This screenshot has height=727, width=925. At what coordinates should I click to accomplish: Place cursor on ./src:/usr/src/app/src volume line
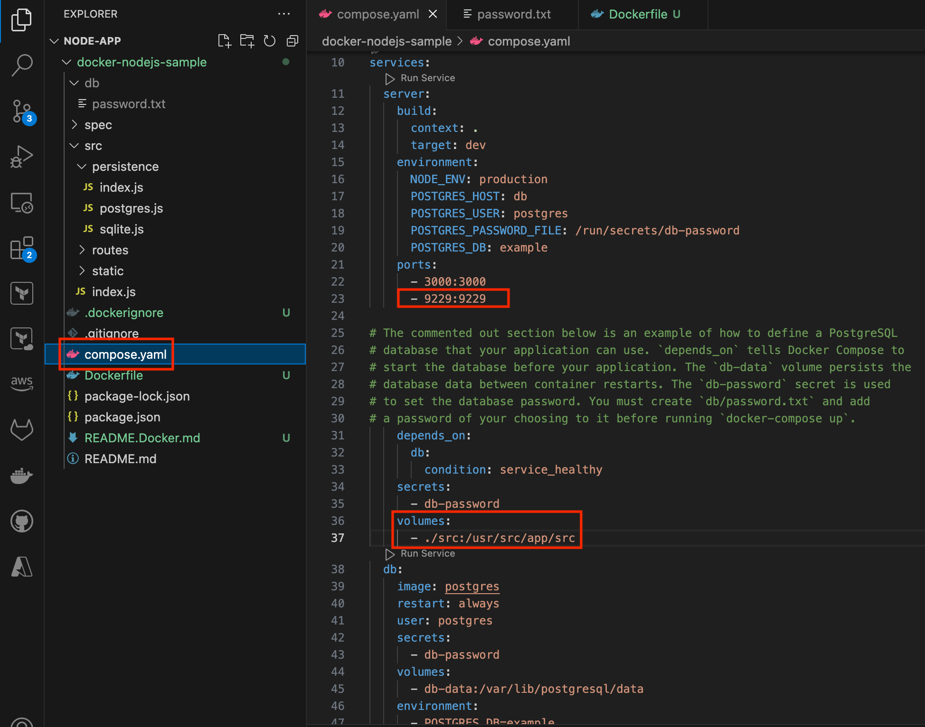[493, 538]
